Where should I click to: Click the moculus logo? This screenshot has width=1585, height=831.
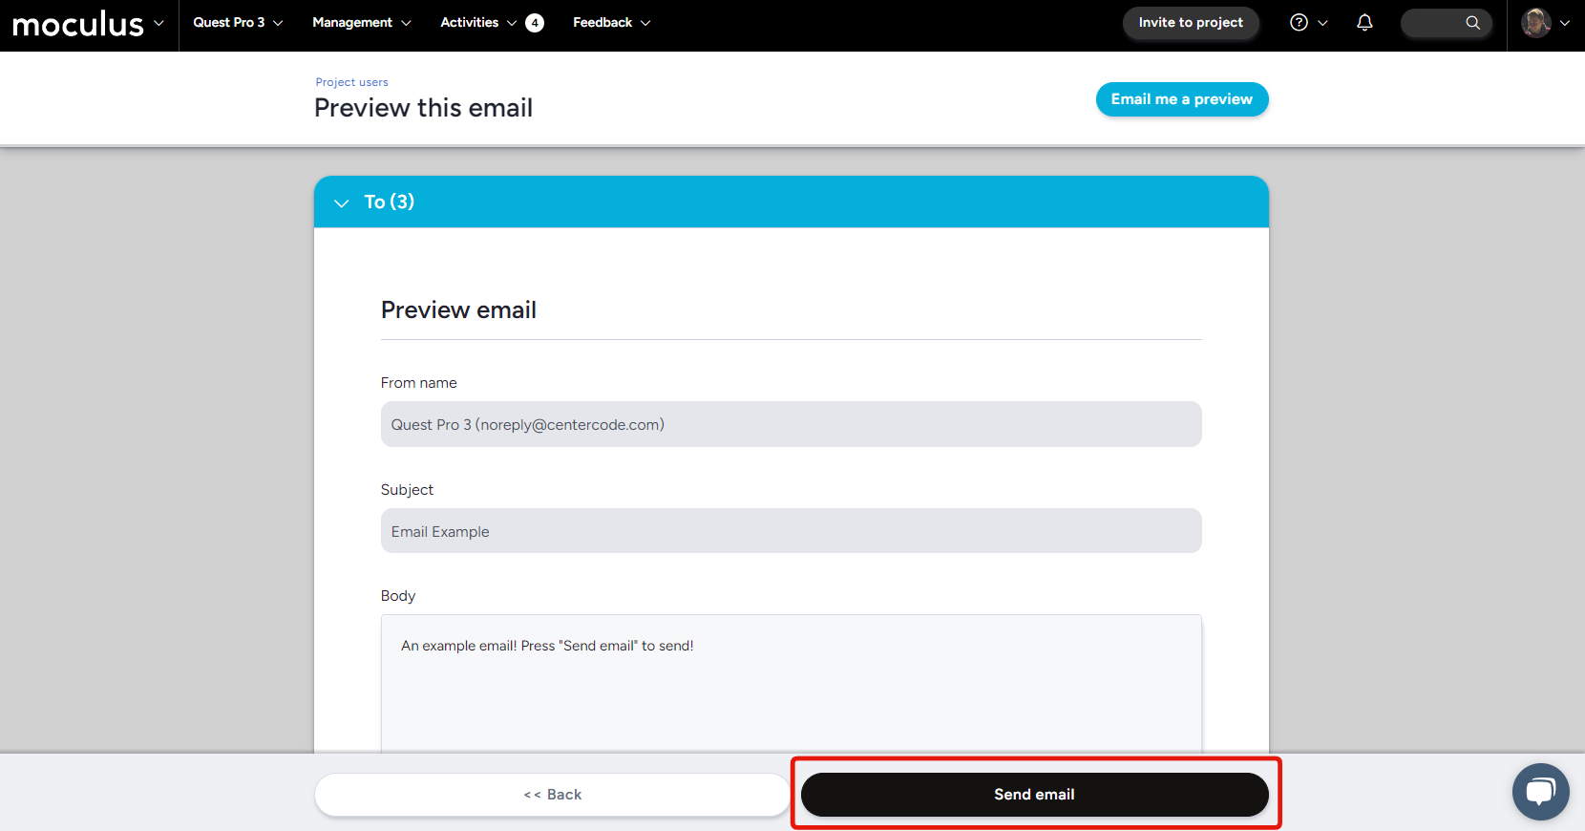point(77,24)
